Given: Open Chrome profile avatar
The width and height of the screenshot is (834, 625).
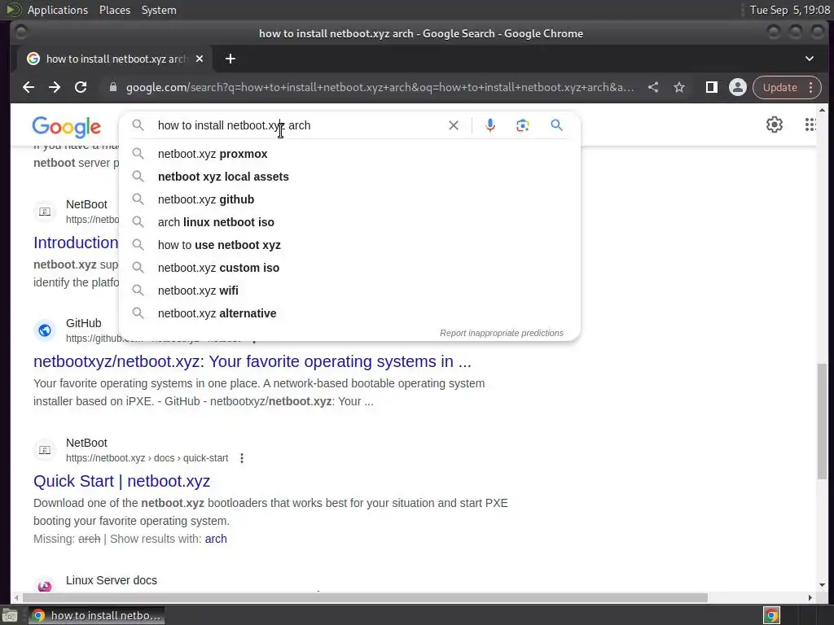Looking at the screenshot, I should pos(738,87).
